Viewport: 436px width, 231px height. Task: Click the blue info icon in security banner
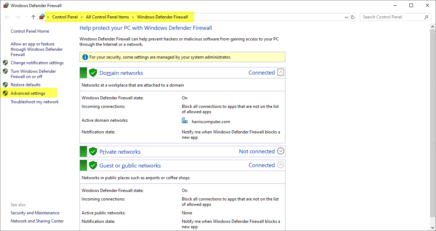click(x=85, y=57)
